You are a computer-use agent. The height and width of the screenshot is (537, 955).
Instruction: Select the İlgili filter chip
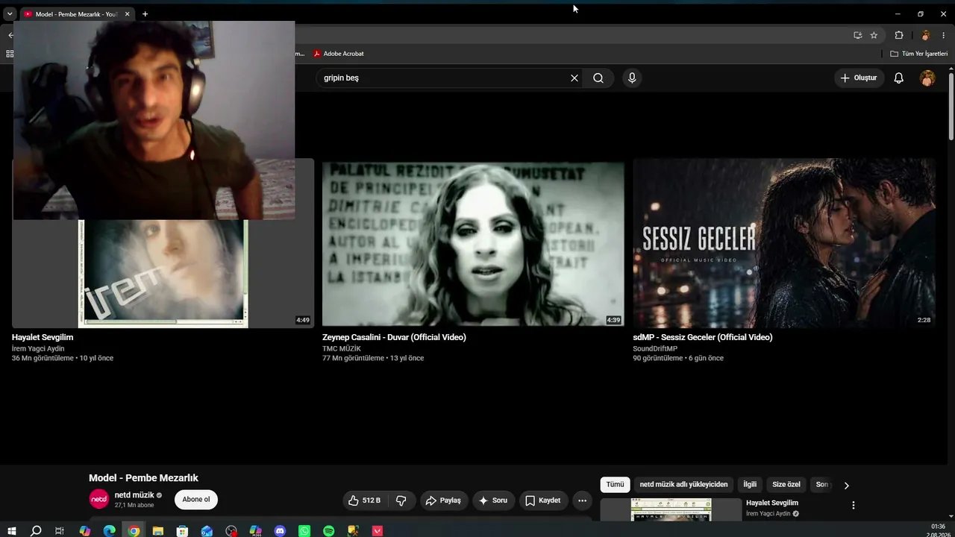point(750,485)
